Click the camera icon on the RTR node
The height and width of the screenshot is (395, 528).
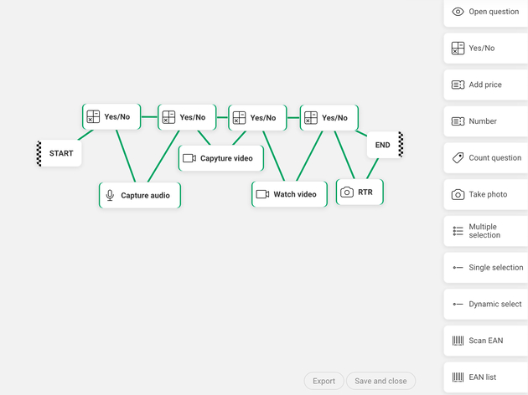click(347, 192)
